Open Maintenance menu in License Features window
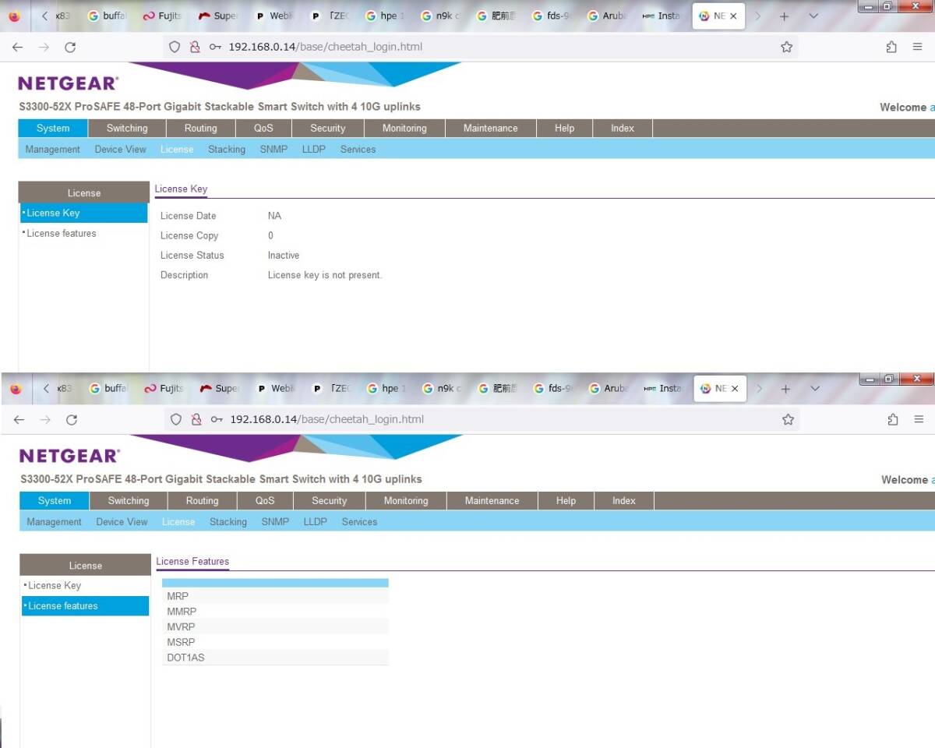 click(x=492, y=501)
